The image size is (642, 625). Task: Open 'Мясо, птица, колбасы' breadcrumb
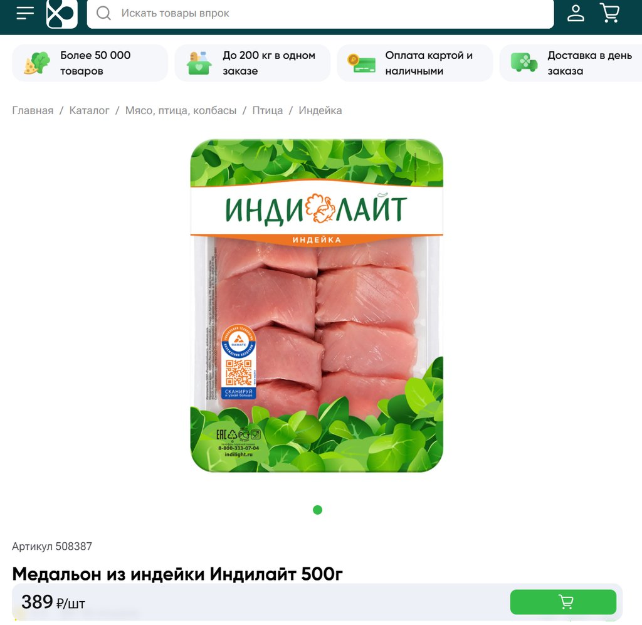pyautogui.click(x=181, y=110)
